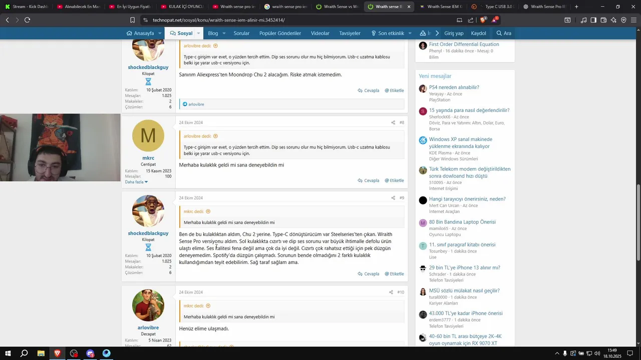Open Windows Start menu
Image resolution: width=641 pixels, height=360 pixels.
(x=8, y=353)
